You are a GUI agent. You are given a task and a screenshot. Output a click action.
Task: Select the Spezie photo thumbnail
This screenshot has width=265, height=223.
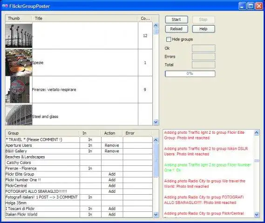pos(19,63)
